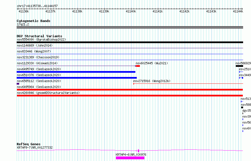This screenshot has height=161, width=251.
Task: Click the 41136k ruler tick label
Action: coord(24,11)
